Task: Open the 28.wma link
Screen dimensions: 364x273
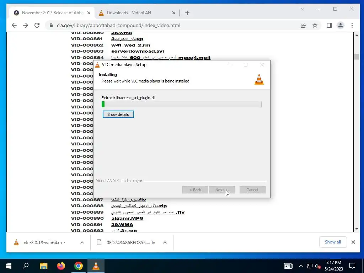Action: click(x=122, y=33)
